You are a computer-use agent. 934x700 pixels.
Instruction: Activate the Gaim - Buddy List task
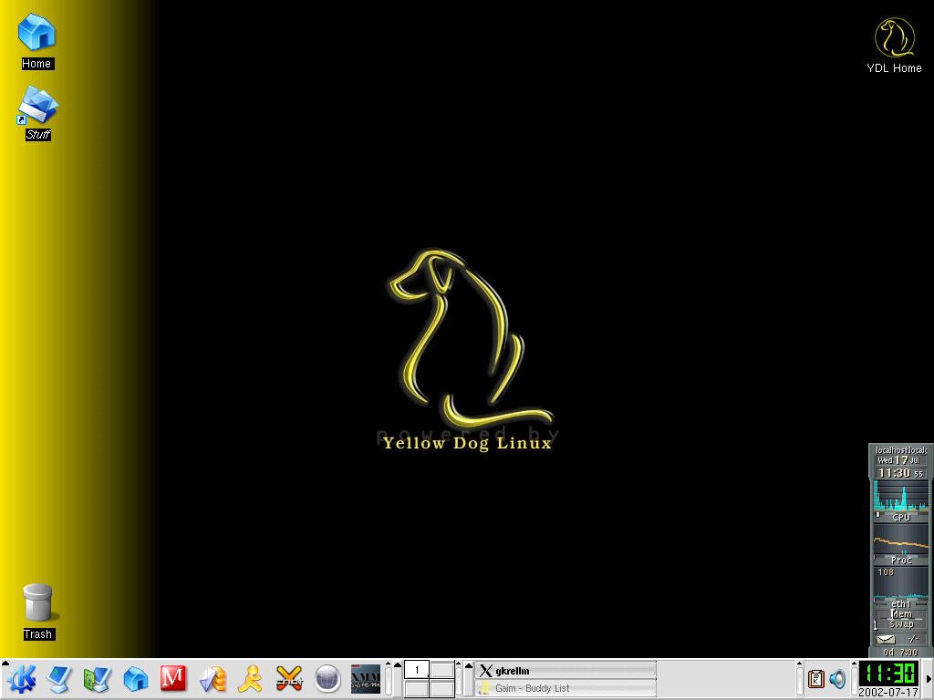pyautogui.click(x=566, y=688)
